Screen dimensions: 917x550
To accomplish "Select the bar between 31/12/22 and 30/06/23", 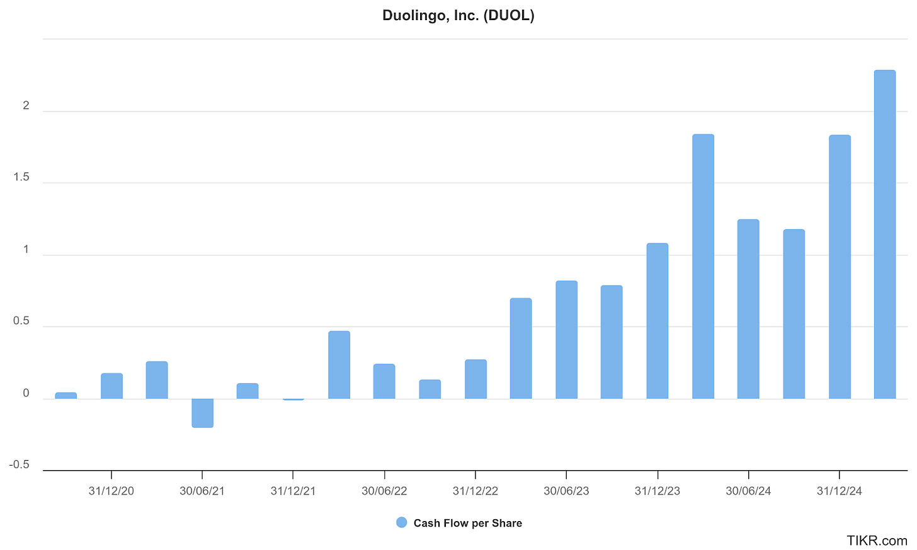I will [x=521, y=349].
